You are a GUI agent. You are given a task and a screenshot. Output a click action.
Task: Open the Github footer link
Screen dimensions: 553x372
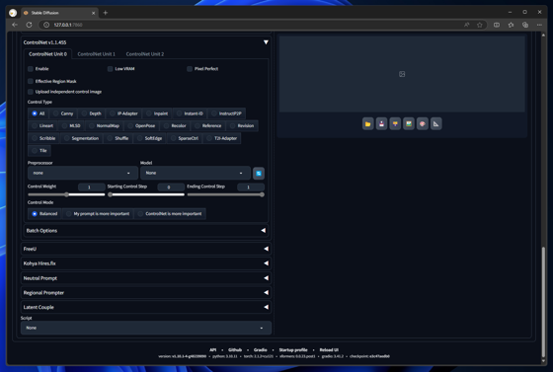pyautogui.click(x=235, y=350)
